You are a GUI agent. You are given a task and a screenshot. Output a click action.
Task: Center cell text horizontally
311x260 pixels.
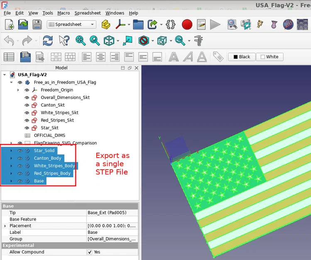100,57
